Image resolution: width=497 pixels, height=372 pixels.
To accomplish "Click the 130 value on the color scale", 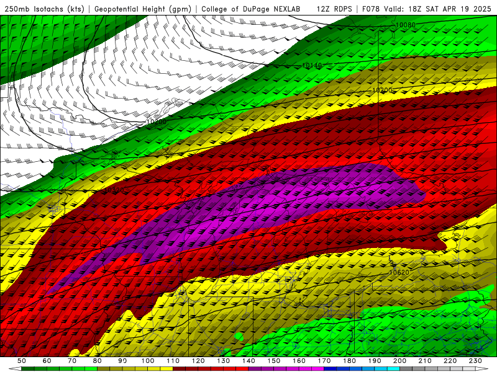I will [x=224, y=361].
